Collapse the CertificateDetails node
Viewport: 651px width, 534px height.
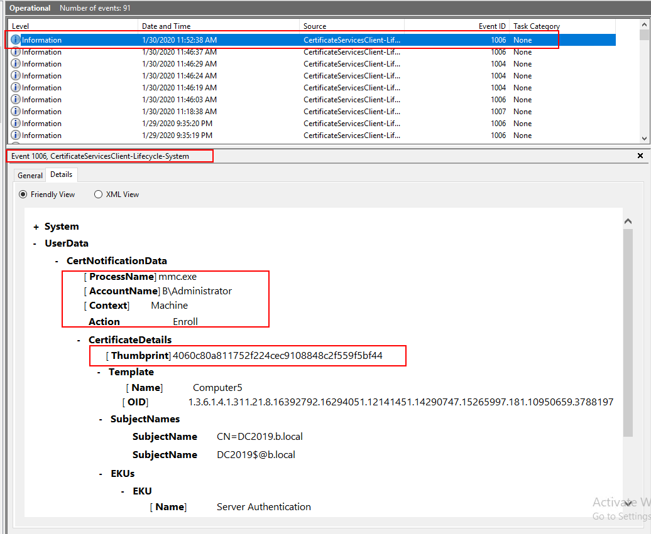tap(79, 340)
